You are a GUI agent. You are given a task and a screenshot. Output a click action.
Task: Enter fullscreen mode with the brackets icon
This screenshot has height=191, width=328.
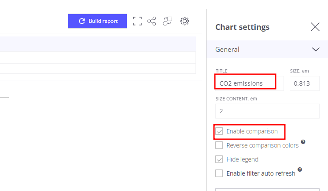click(x=137, y=21)
